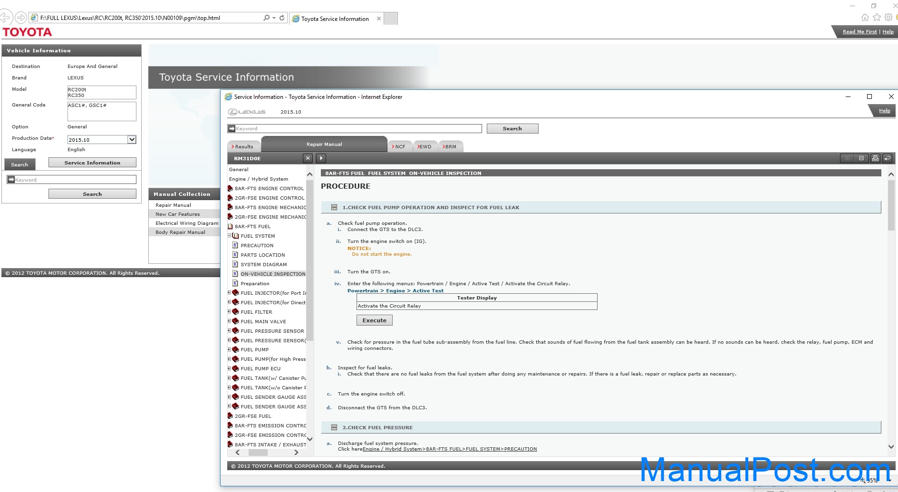Open Help link in Service Information window
898x492 pixels.
885,111
